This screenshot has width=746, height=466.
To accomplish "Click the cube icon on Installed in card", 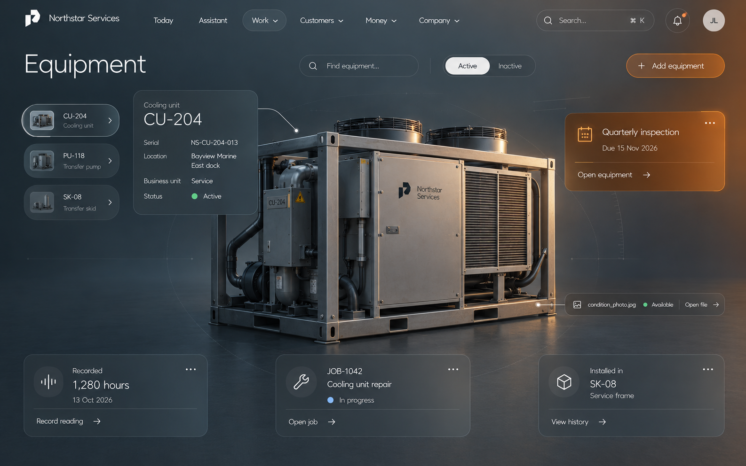I will click(564, 382).
